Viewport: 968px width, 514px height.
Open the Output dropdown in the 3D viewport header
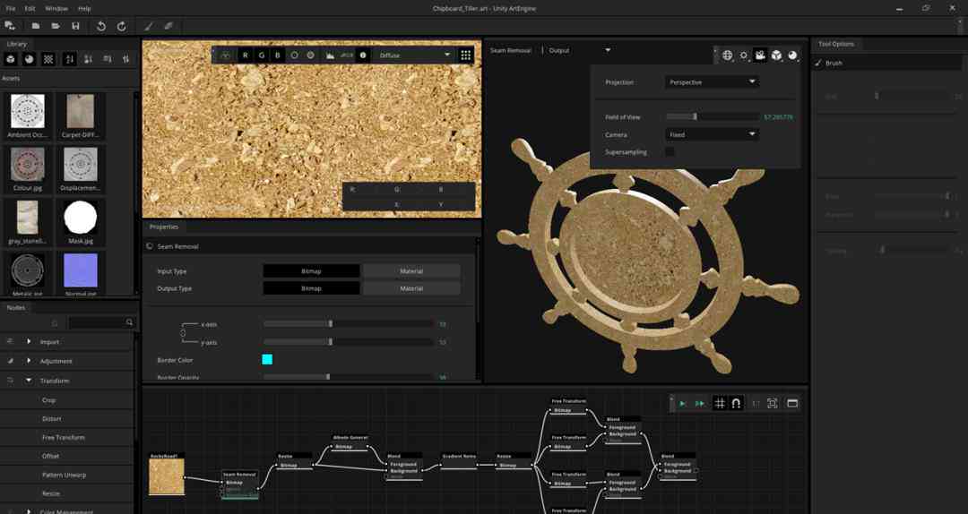point(579,50)
